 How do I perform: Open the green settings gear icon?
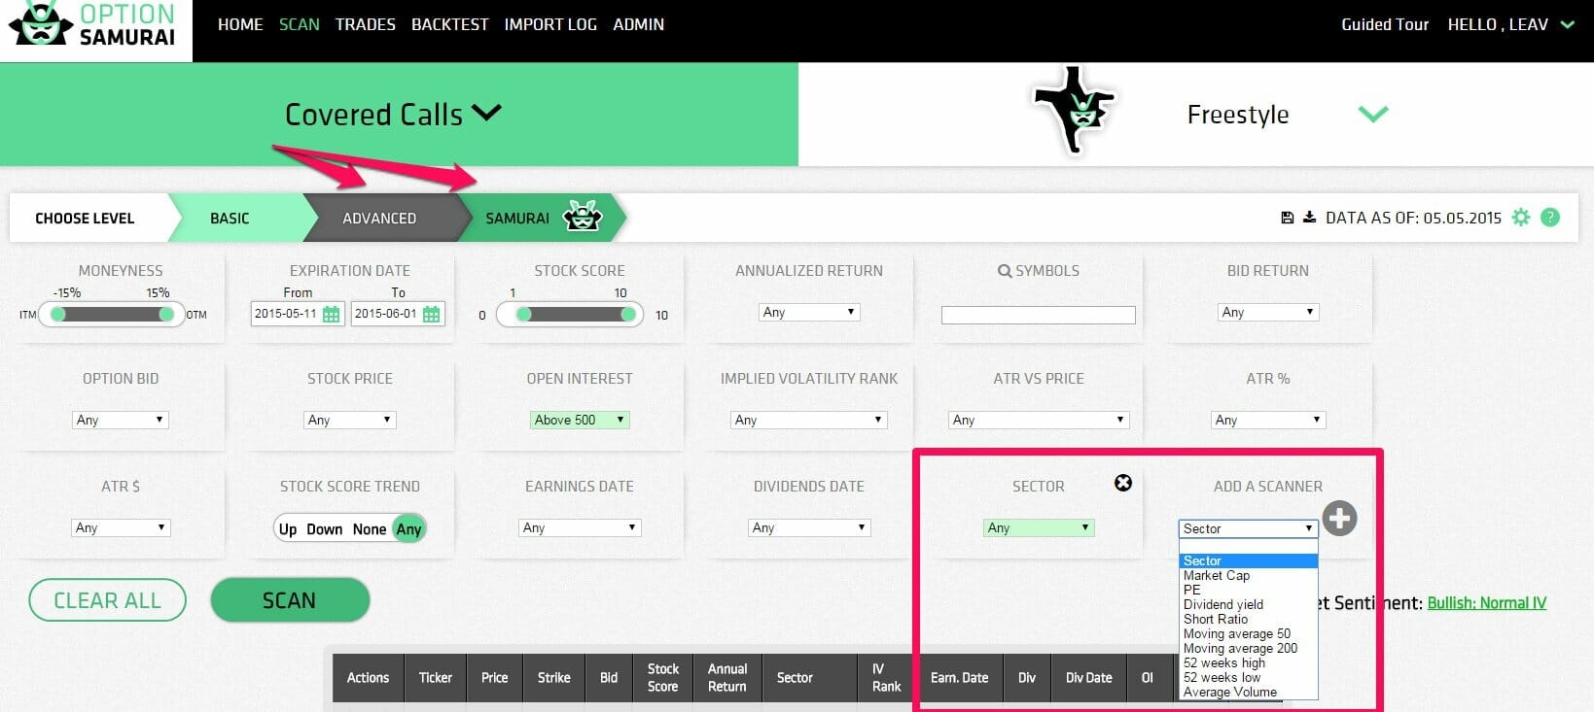click(1521, 218)
